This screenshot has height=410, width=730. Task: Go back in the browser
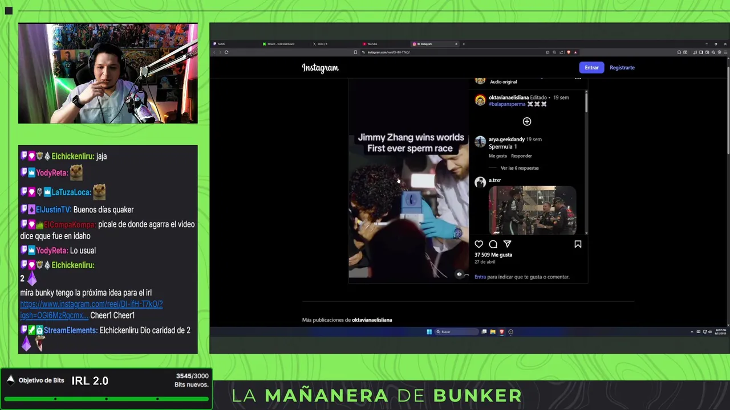214,52
